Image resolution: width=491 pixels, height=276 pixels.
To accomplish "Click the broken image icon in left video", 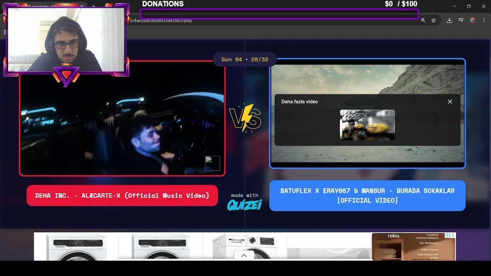I will click(x=213, y=163).
